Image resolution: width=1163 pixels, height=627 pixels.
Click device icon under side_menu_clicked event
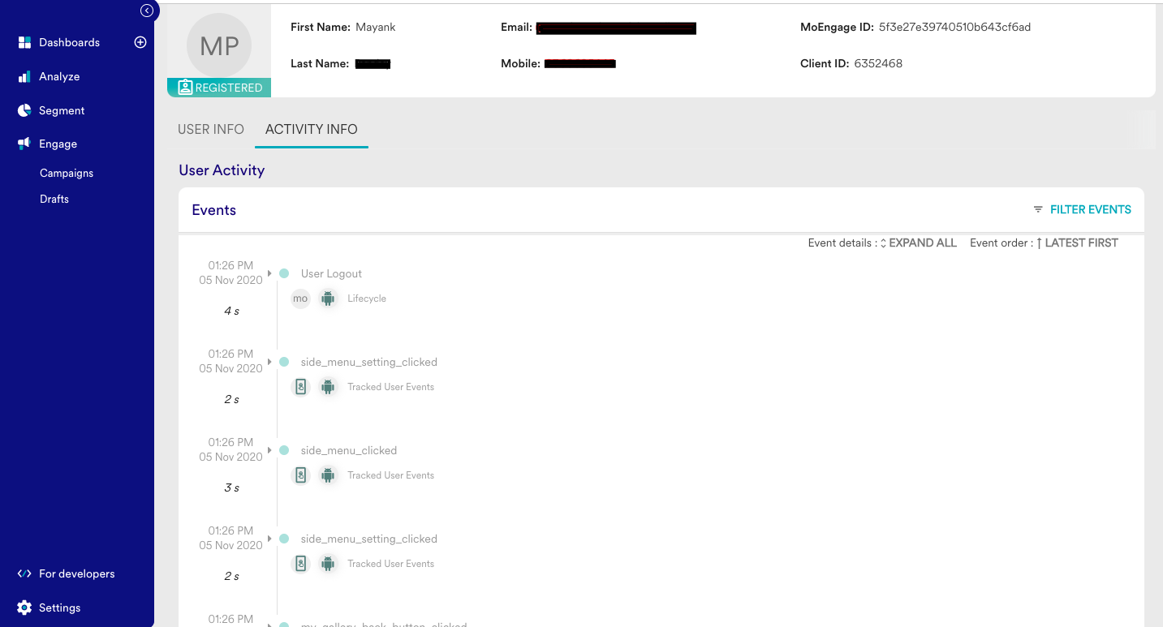click(301, 475)
